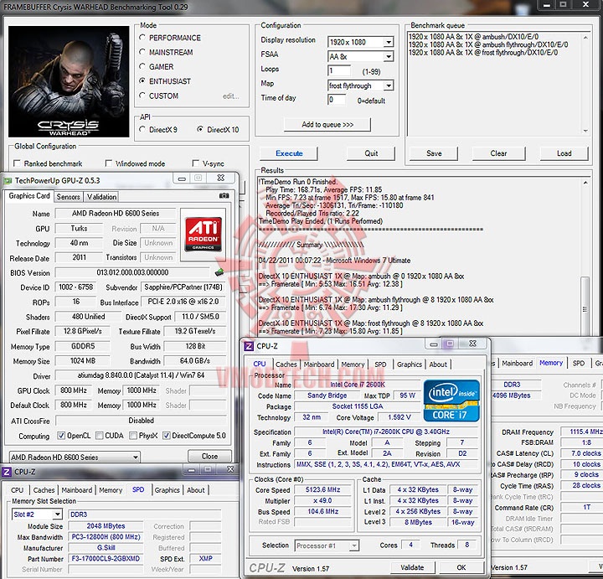Open the Mainboard tab in front CPU-Z window
Screen dimensions: 603x579
point(319,364)
